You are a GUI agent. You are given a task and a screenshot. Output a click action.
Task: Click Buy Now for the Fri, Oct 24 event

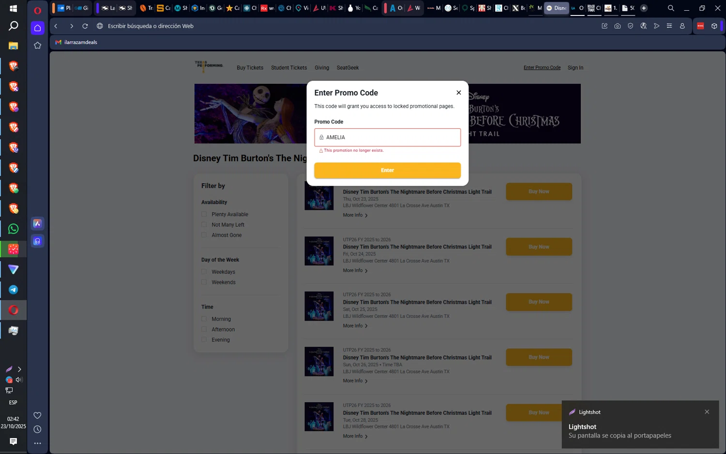539,247
